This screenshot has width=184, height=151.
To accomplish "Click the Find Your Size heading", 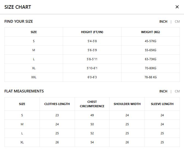I will click(19, 21).
